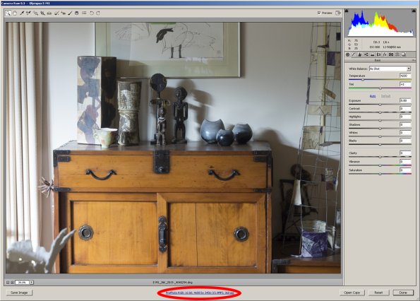Select the Adjustment Brush tool

click(x=70, y=13)
